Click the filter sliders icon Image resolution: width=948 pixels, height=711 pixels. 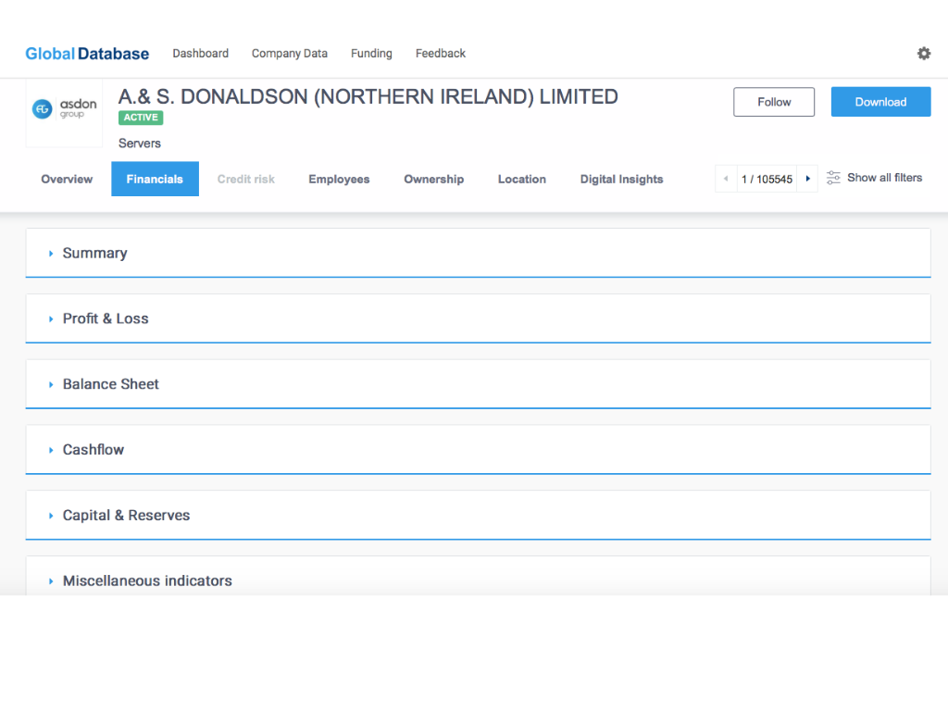[833, 178]
